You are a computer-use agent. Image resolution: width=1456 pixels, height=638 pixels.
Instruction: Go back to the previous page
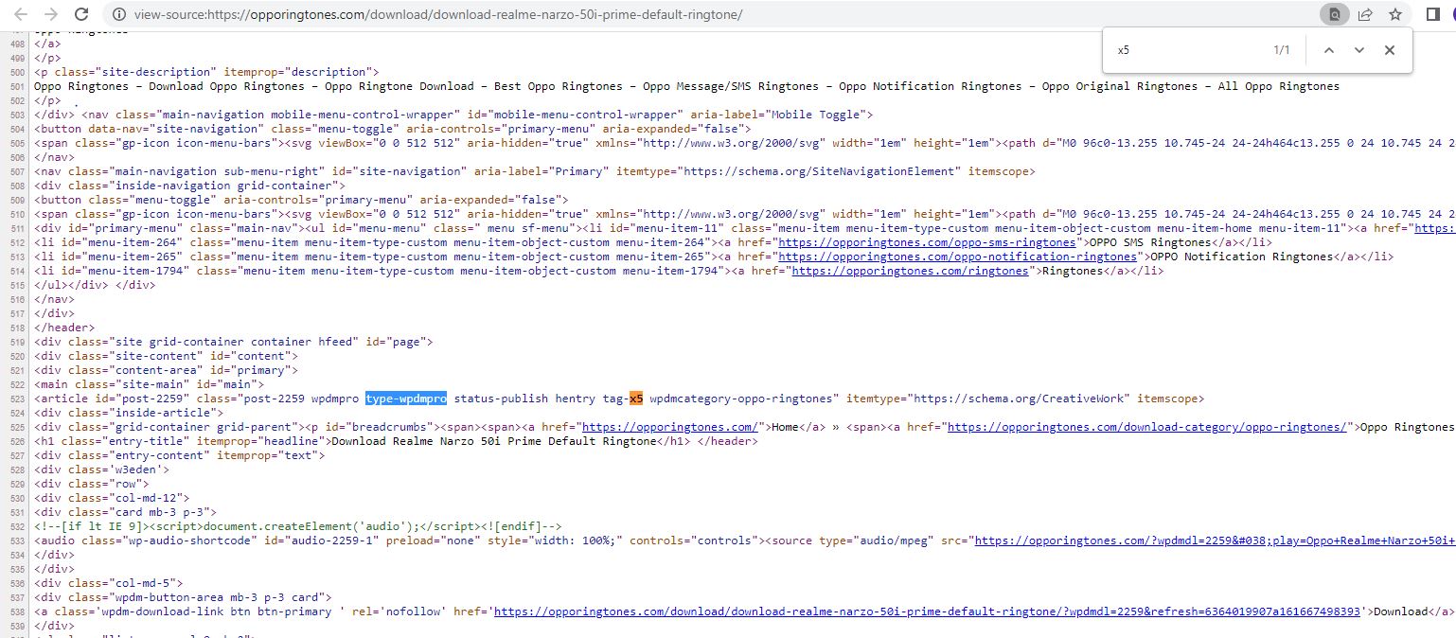coord(21,14)
